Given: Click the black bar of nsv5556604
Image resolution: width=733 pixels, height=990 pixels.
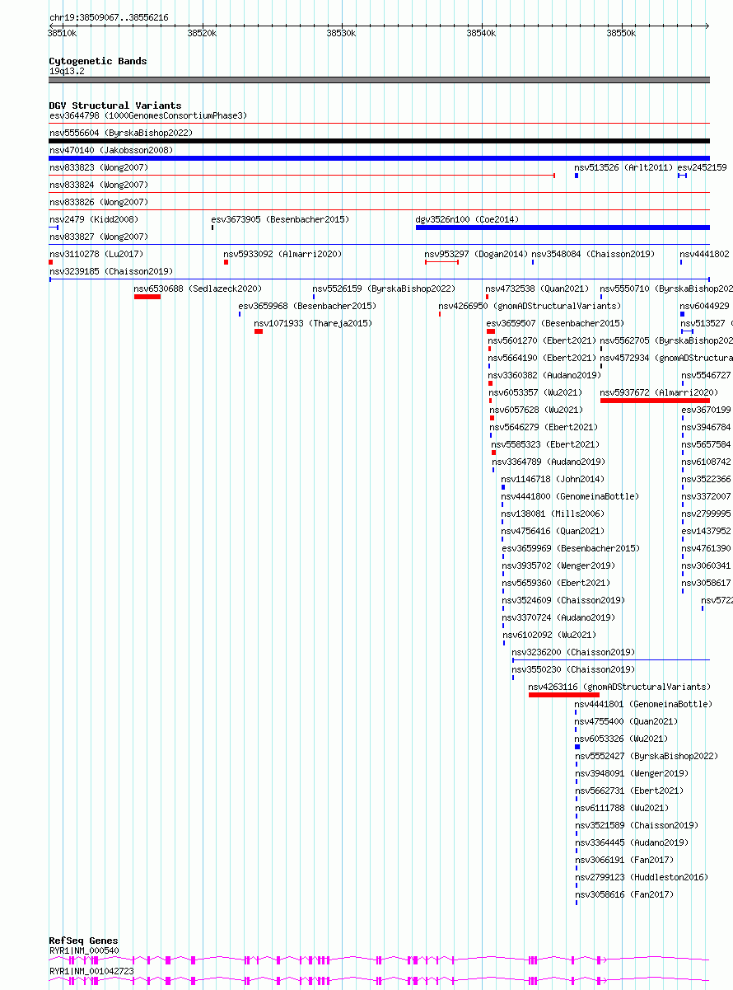Looking at the screenshot, I should pyautogui.click(x=380, y=141).
